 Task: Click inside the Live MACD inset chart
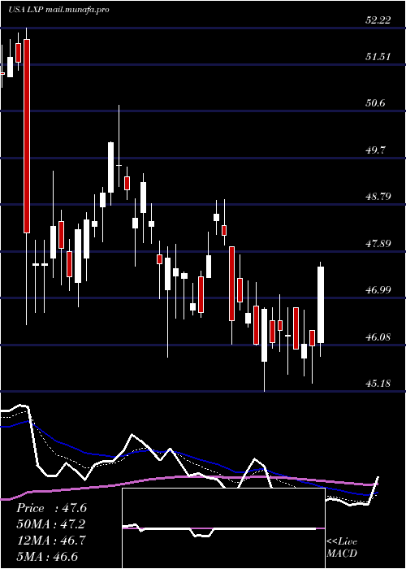pyautogui.click(x=223, y=528)
